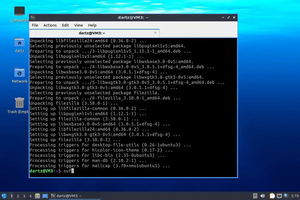Click the terminal icon in window title bar

click(33, 17)
